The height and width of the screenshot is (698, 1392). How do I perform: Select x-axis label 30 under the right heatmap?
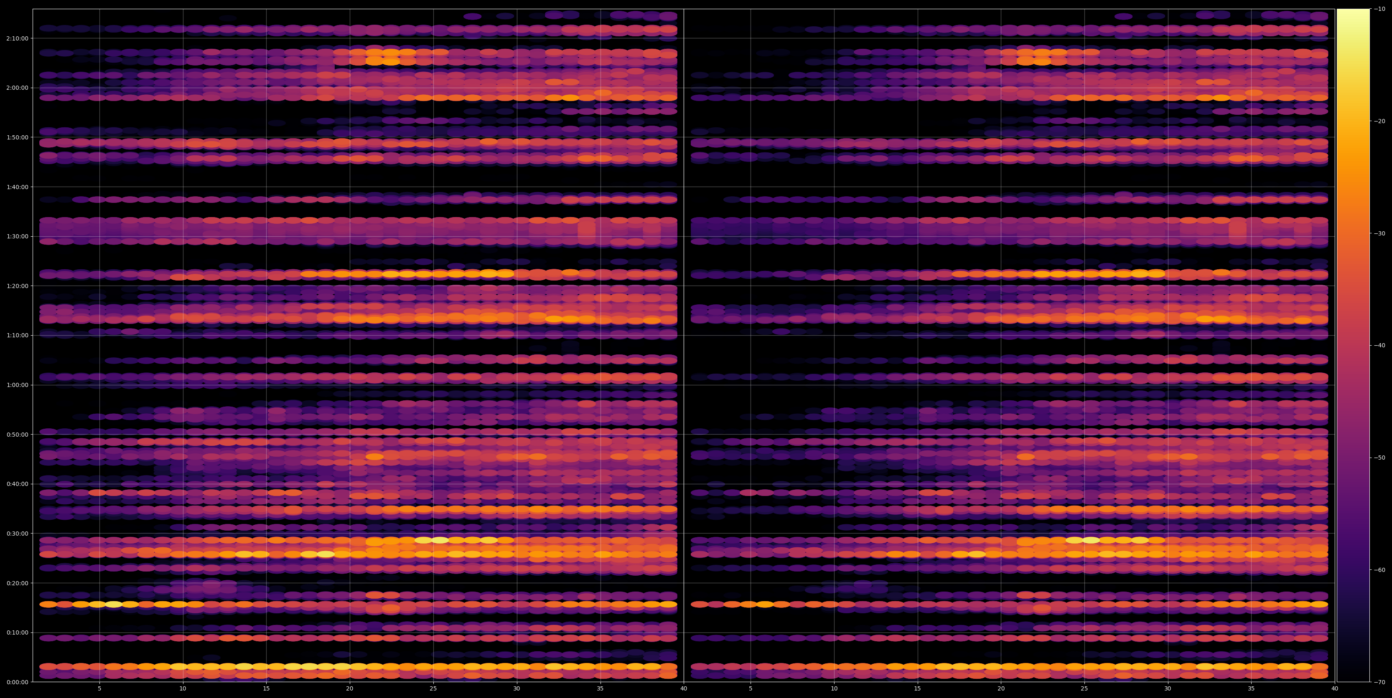1168,689
